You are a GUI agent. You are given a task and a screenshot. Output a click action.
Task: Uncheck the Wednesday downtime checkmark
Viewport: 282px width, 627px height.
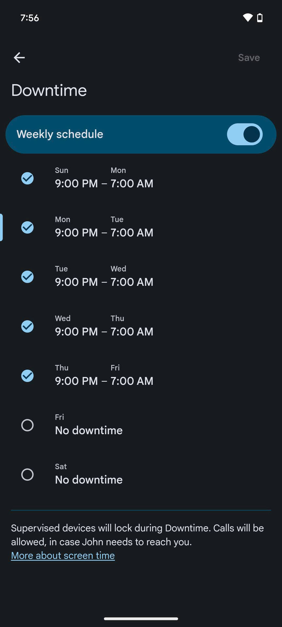(27, 326)
